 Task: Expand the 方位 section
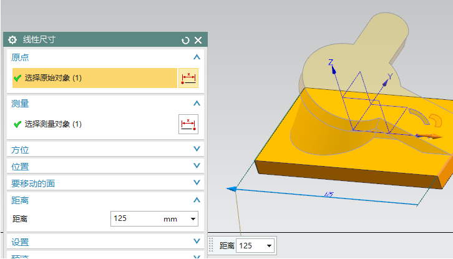[197, 150]
